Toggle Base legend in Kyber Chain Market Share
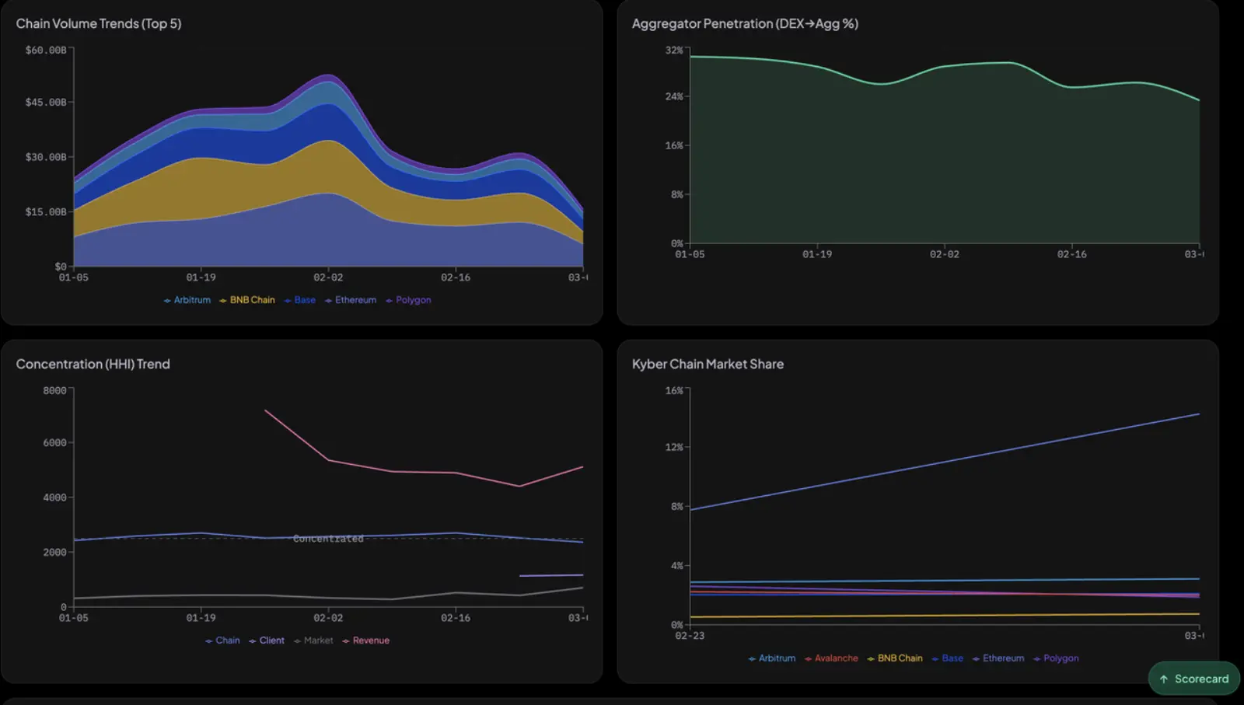The height and width of the screenshot is (705, 1244). [x=948, y=658]
